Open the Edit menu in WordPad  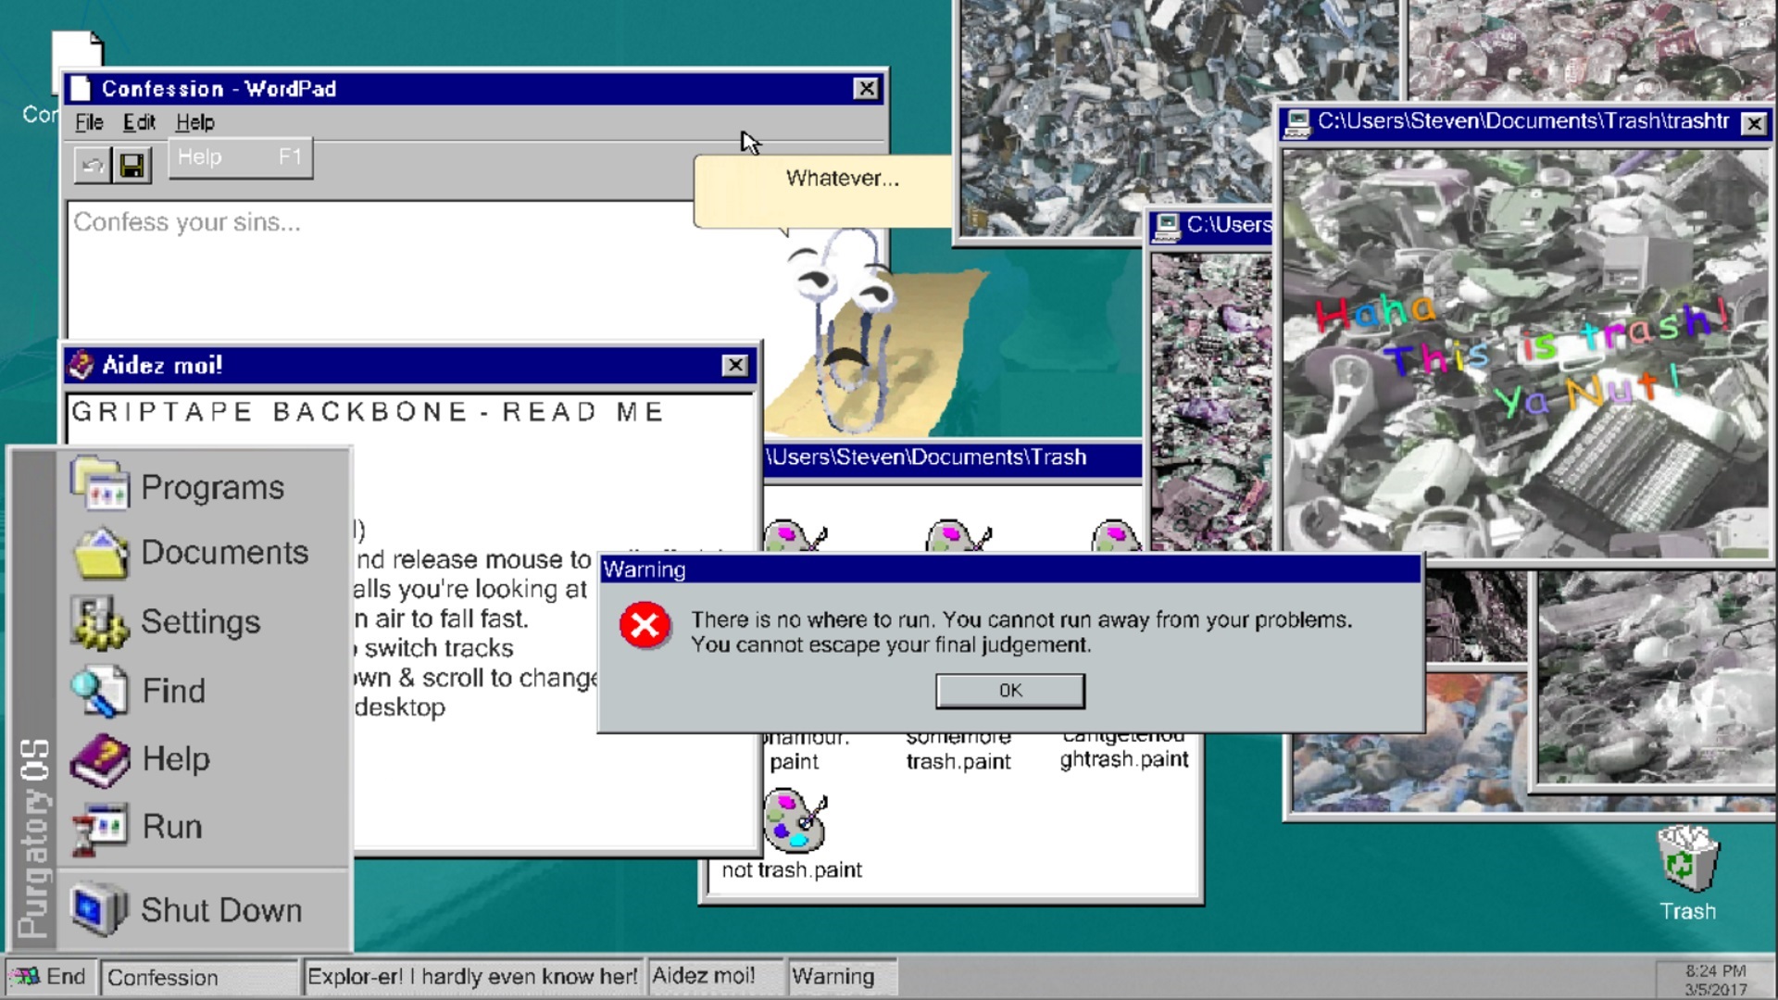tap(140, 121)
